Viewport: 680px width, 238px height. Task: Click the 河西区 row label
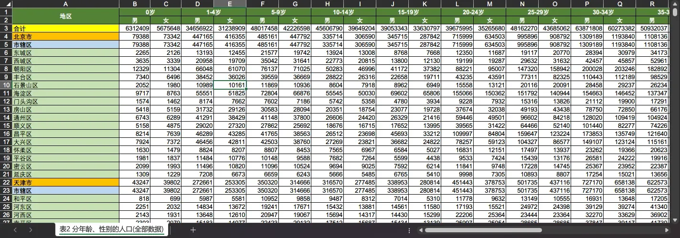[x=65, y=215]
